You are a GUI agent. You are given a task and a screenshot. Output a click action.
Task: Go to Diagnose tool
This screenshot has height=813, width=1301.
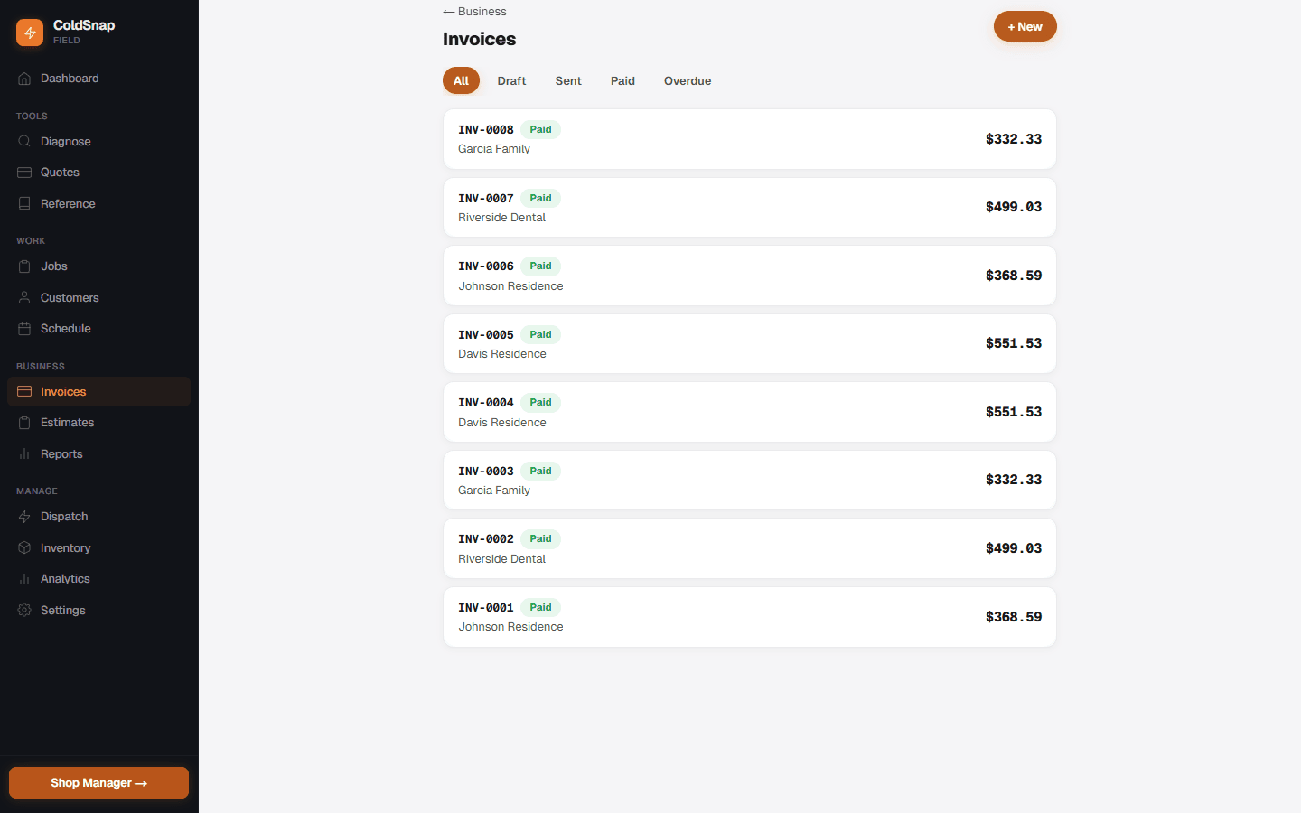(98, 141)
